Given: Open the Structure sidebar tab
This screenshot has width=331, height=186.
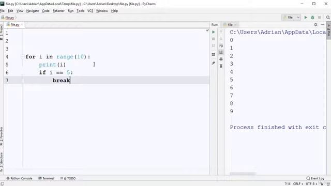Looking at the screenshot, I should (2, 162).
